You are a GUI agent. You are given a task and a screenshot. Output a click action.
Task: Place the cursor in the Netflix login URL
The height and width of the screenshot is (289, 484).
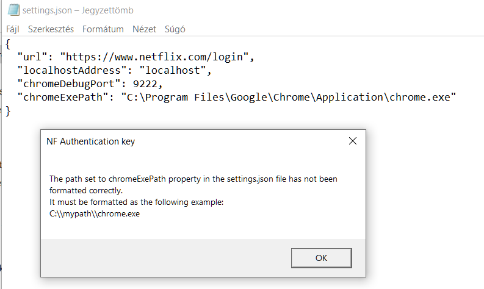pos(154,57)
